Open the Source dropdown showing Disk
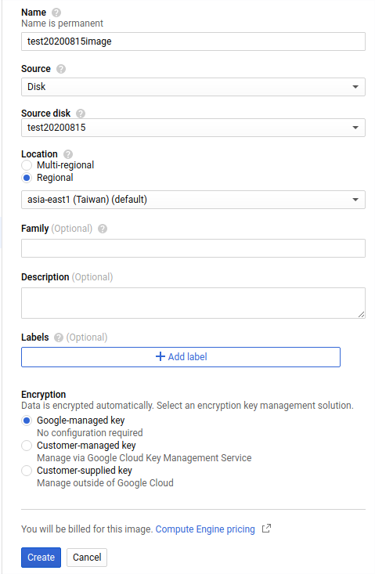The height and width of the screenshot is (574, 375). coord(193,87)
